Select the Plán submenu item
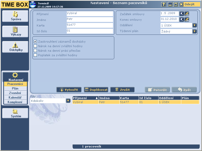This screenshot has height=151, width=202. tap(15, 88)
